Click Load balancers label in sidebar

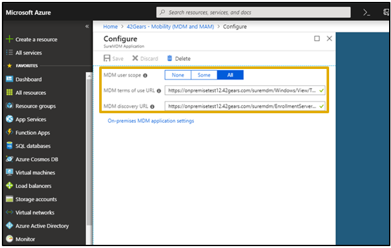[x=33, y=186]
